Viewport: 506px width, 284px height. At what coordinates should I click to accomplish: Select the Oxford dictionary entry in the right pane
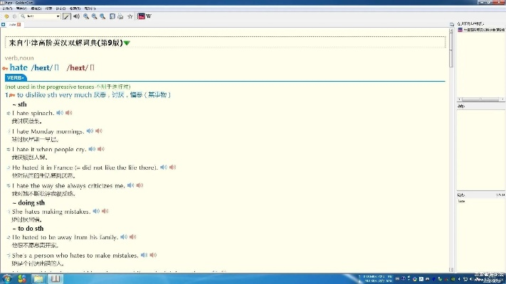[481, 30]
